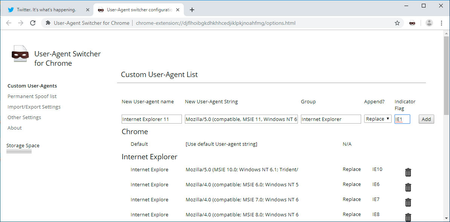This screenshot has height=222, width=450.
Task: Delete the IE10 user-agent entry
Action: tap(408, 172)
